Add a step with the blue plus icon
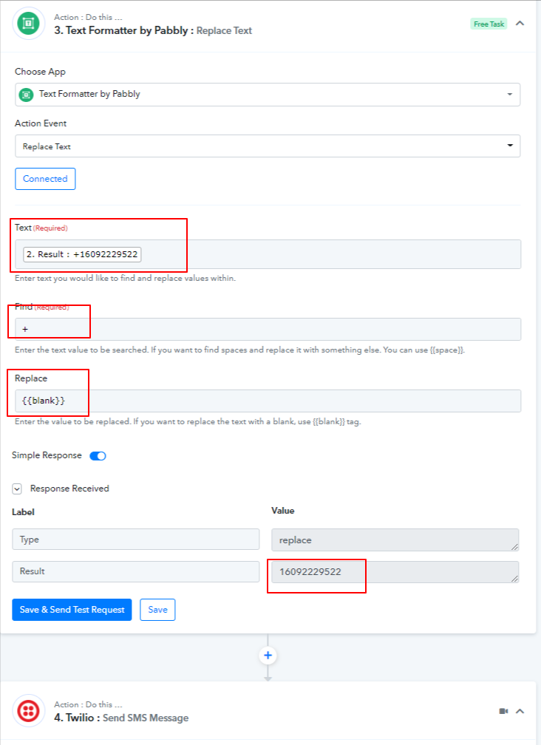Viewport: 541px width, 745px height. (x=268, y=655)
